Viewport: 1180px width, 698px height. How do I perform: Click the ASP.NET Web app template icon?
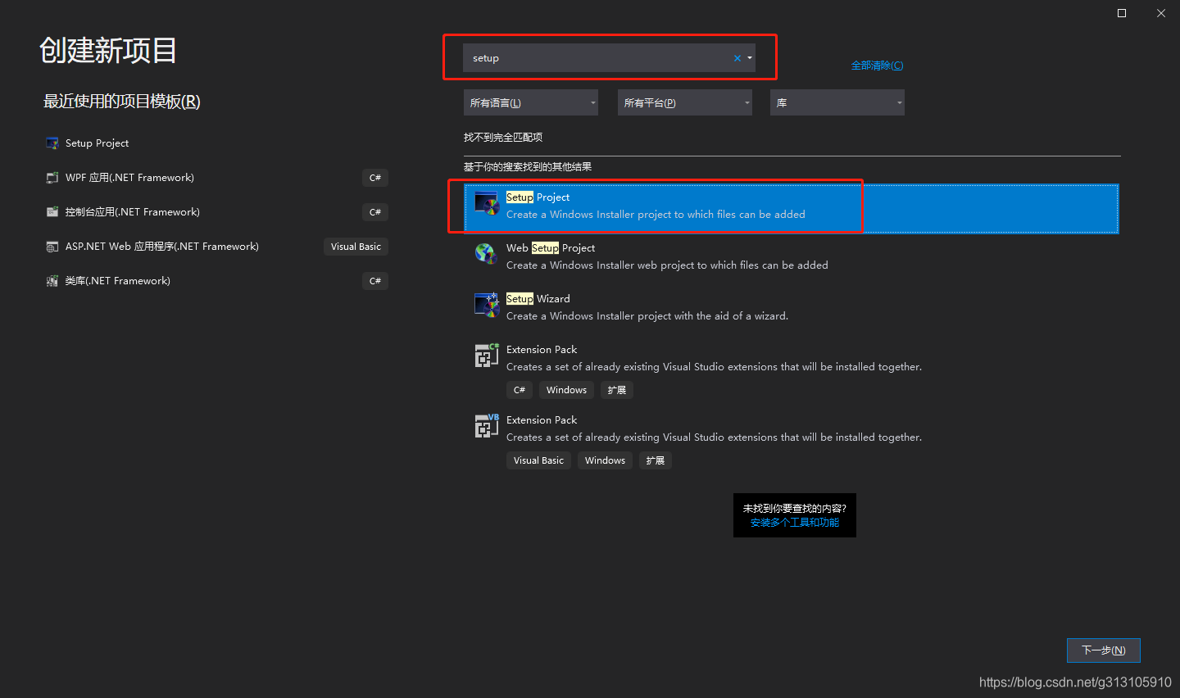point(52,247)
